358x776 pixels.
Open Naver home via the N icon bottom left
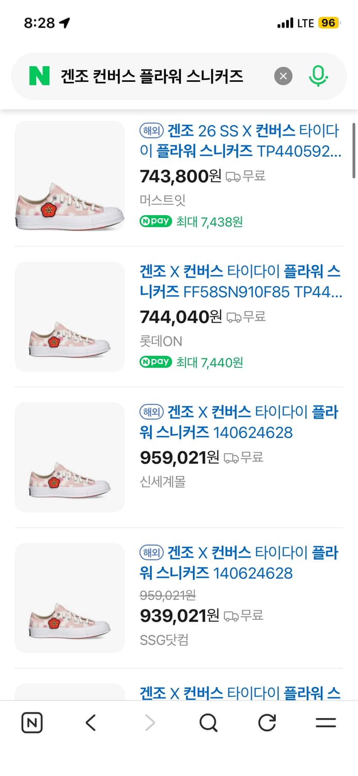(32, 723)
